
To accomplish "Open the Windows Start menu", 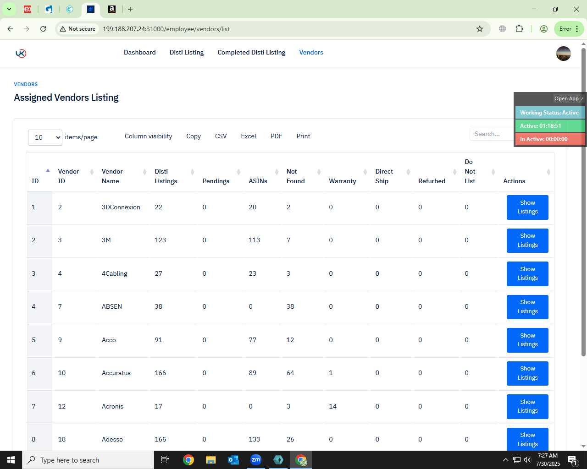I will point(11,460).
